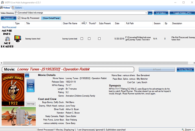Click Series Folder Icon Save button
Screen dimensions: 195x131
point(31,86)
